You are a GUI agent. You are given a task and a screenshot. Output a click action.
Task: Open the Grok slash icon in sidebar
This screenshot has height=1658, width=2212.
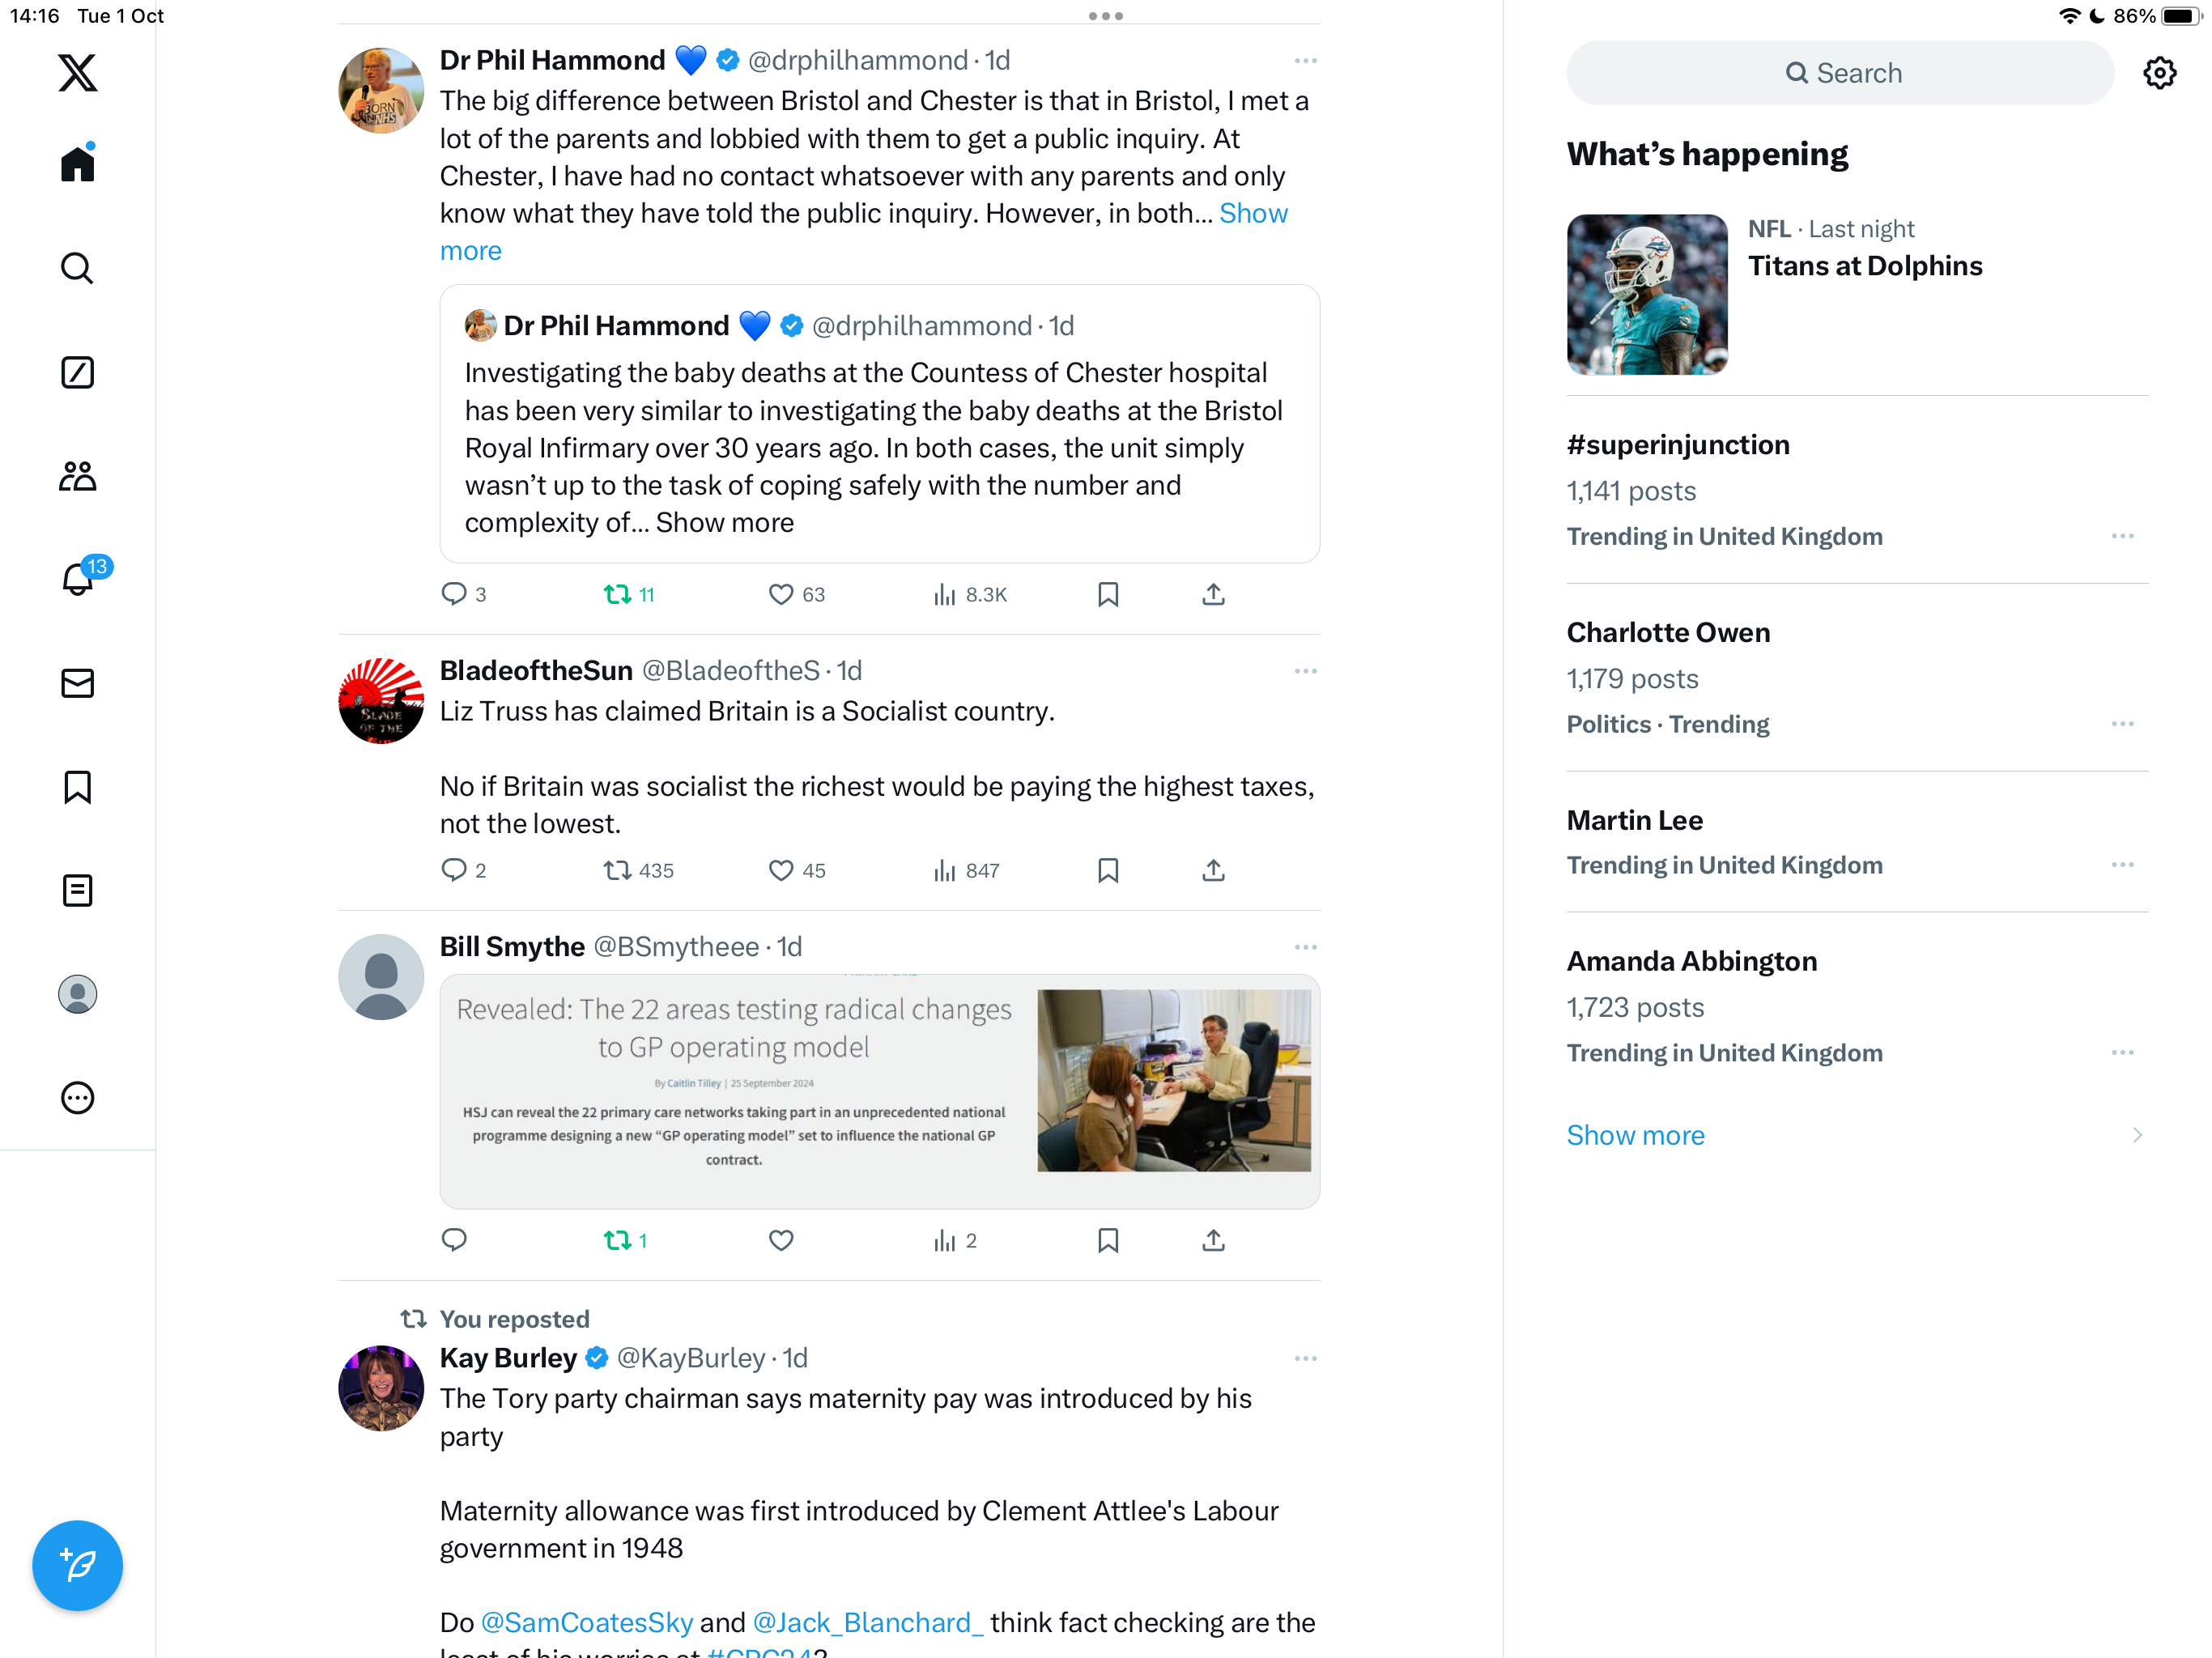click(x=78, y=372)
